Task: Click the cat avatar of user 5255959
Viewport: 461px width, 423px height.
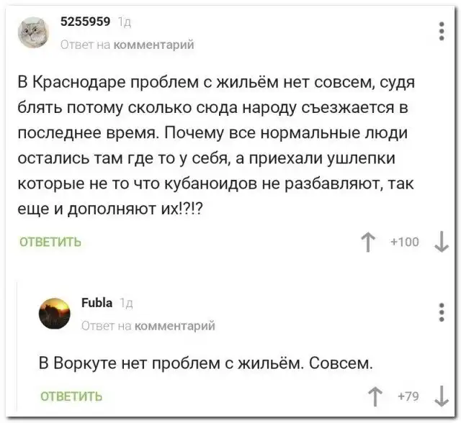Action: (32, 32)
